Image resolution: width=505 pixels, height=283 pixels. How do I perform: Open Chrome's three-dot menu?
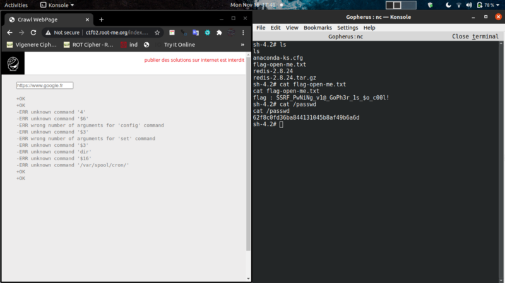243,33
